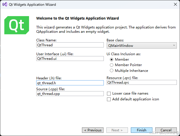Click the 'Ui Class Inclusion as:' label
The height and width of the screenshot is (136, 180).
pos(124,54)
